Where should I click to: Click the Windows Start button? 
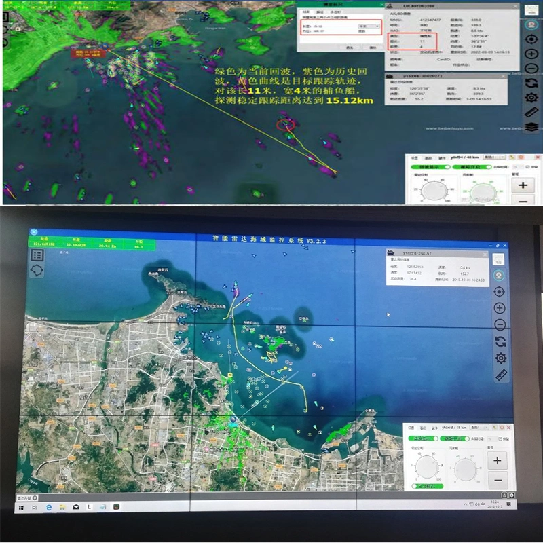point(21,508)
